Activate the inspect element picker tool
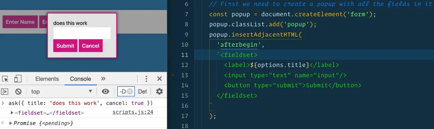This screenshot has width=434, height=129. (5, 79)
